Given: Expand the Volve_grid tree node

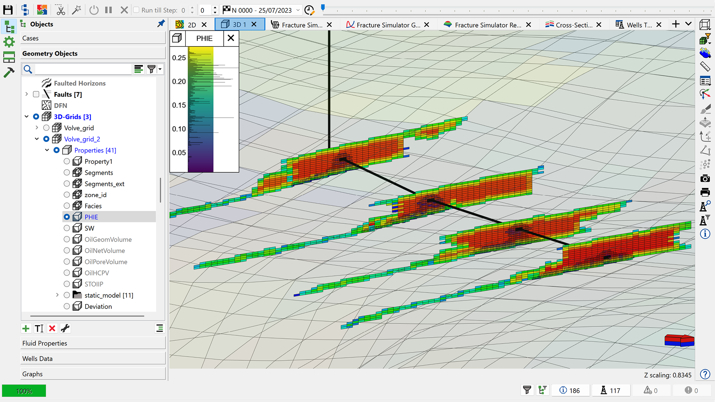Looking at the screenshot, I should [37, 128].
